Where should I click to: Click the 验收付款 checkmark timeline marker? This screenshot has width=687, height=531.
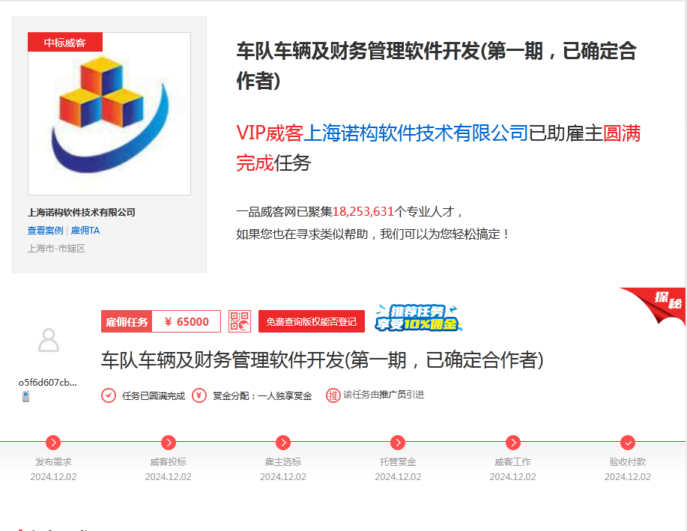pos(628,443)
